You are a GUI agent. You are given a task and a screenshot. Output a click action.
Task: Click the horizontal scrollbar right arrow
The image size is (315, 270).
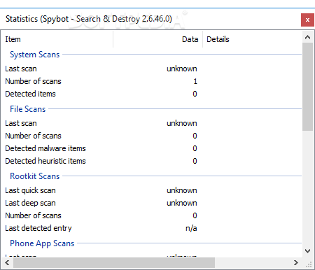click(296, 262)
